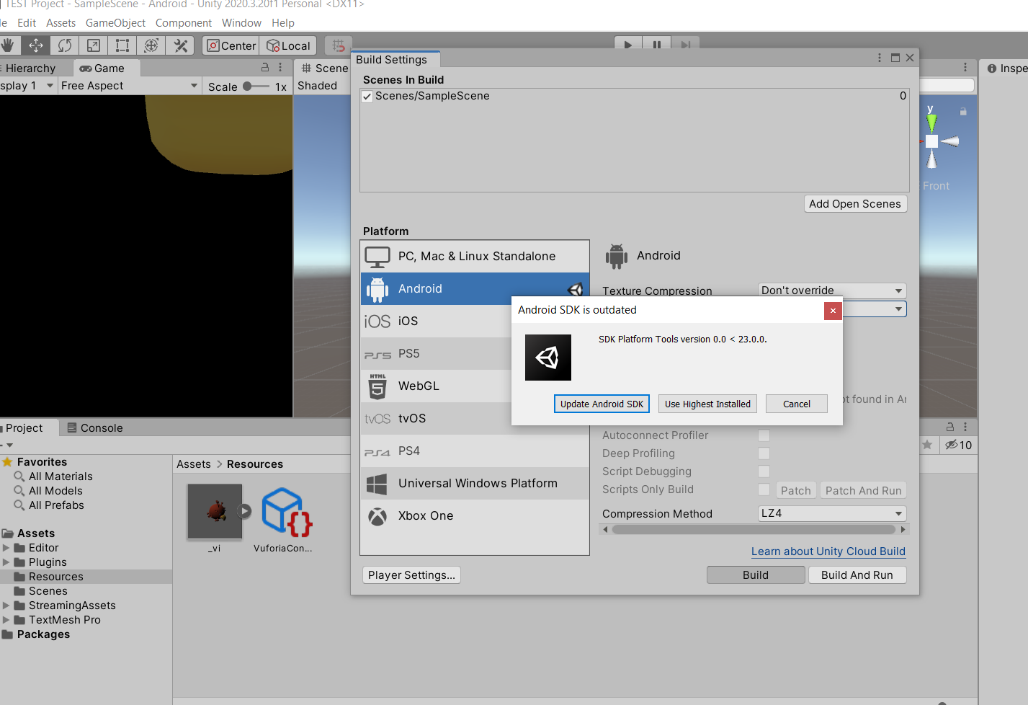Image resolution: width=1028 pixels, height=705 pixels.
Task: Click Use Highest Installed button
Action: tap(707, 404)
